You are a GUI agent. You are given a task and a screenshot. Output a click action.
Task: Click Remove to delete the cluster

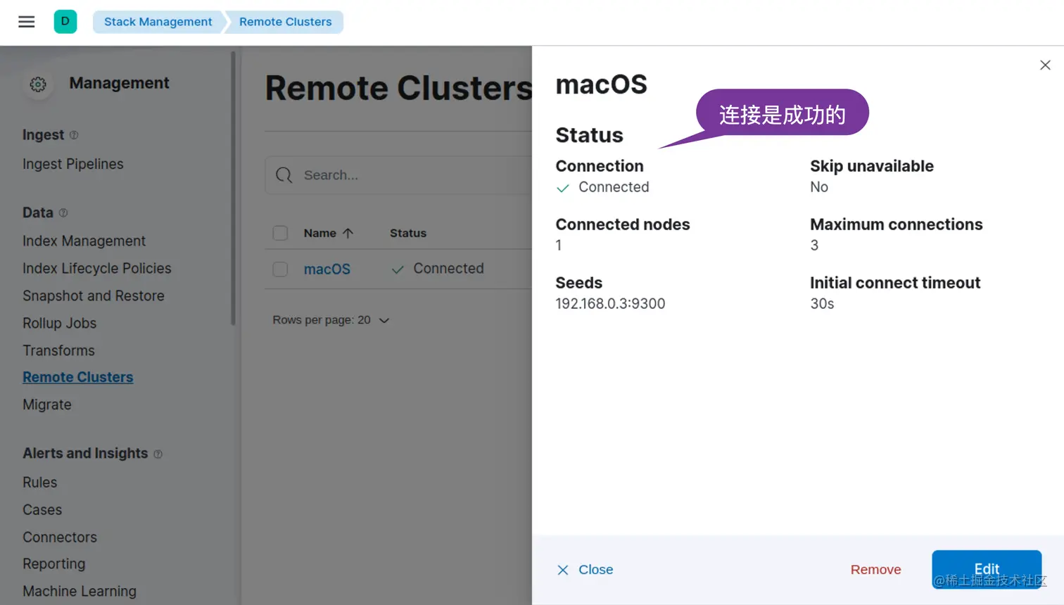coord(875,570)
